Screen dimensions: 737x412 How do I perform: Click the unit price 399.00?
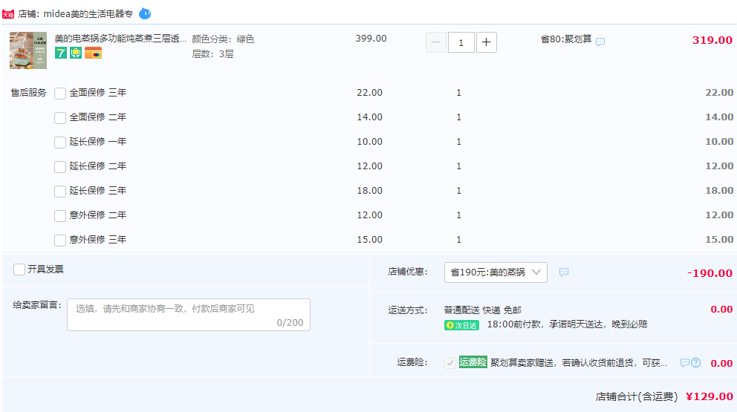[x=371, y=39]
